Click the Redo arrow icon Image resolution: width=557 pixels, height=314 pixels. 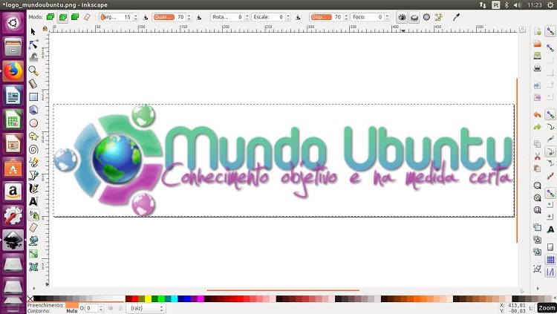(537, 127)
